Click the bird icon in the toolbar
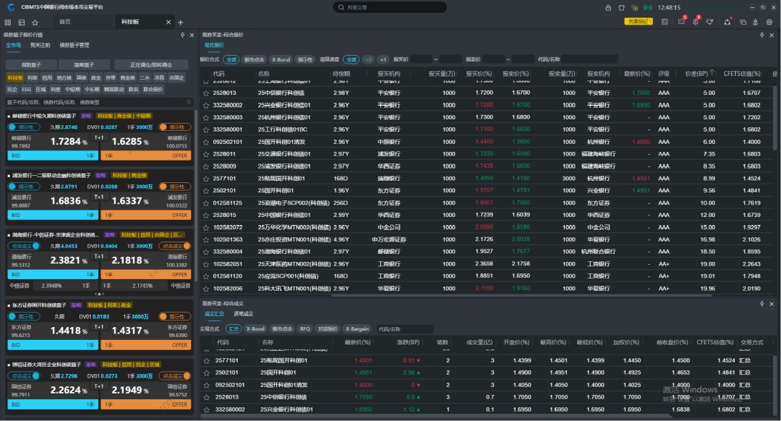The height and width of the screenshot is (421, 781). (710, 22)
